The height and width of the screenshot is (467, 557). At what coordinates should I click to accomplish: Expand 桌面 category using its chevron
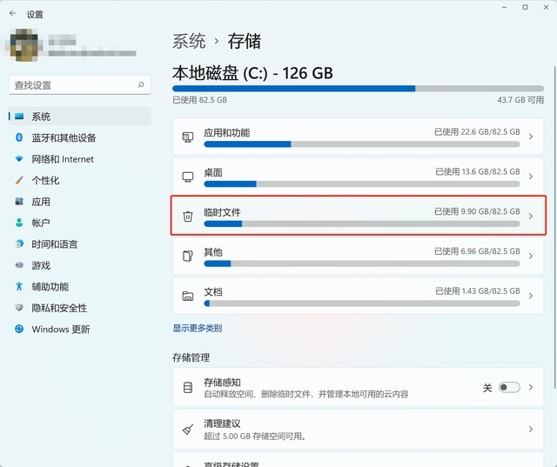(531, 177)
